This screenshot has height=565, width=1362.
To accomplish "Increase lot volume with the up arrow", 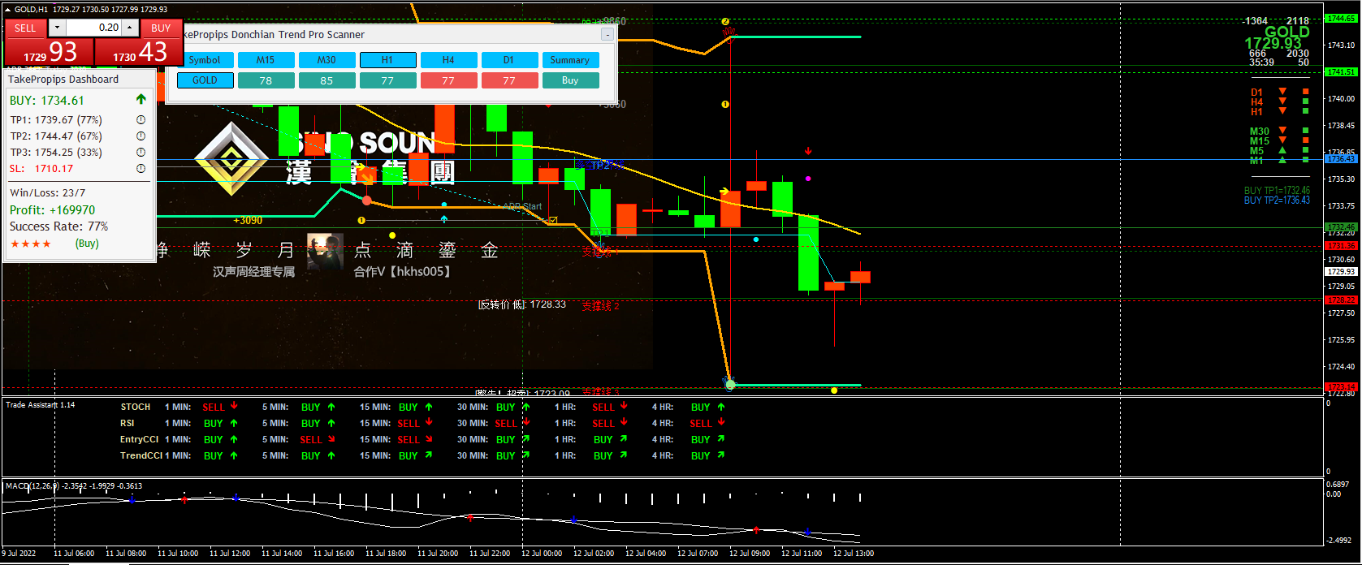I will [x=130, y=28].
